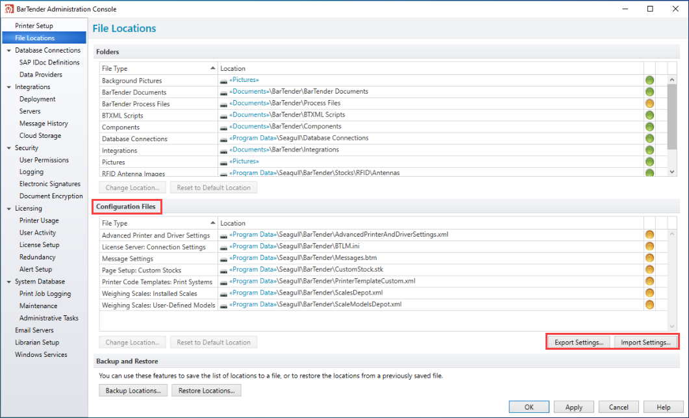Open Help for this dialog

click(664, 407)
